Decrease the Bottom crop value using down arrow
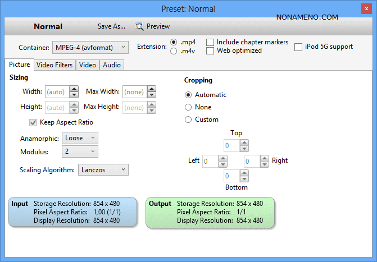This screenshot has height=262, width=377. tap(244, 180)
